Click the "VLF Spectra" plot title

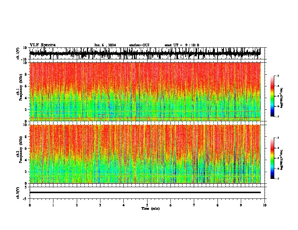coord(43,45)
